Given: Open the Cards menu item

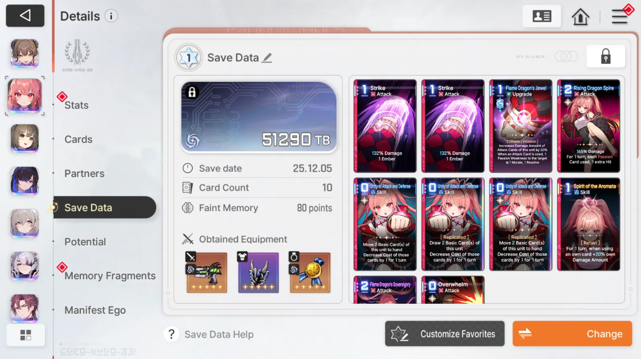Looking at the screenshot, I should 78,139.
